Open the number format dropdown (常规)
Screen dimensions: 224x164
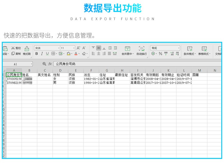click(x=165, y=48)
